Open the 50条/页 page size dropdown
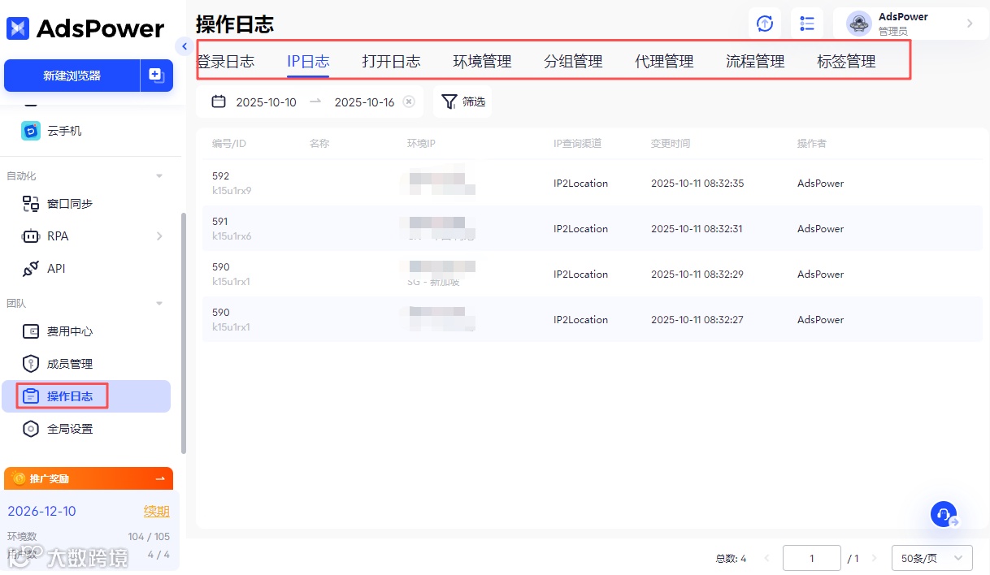 pyautogui.click(x=932, y=558)
